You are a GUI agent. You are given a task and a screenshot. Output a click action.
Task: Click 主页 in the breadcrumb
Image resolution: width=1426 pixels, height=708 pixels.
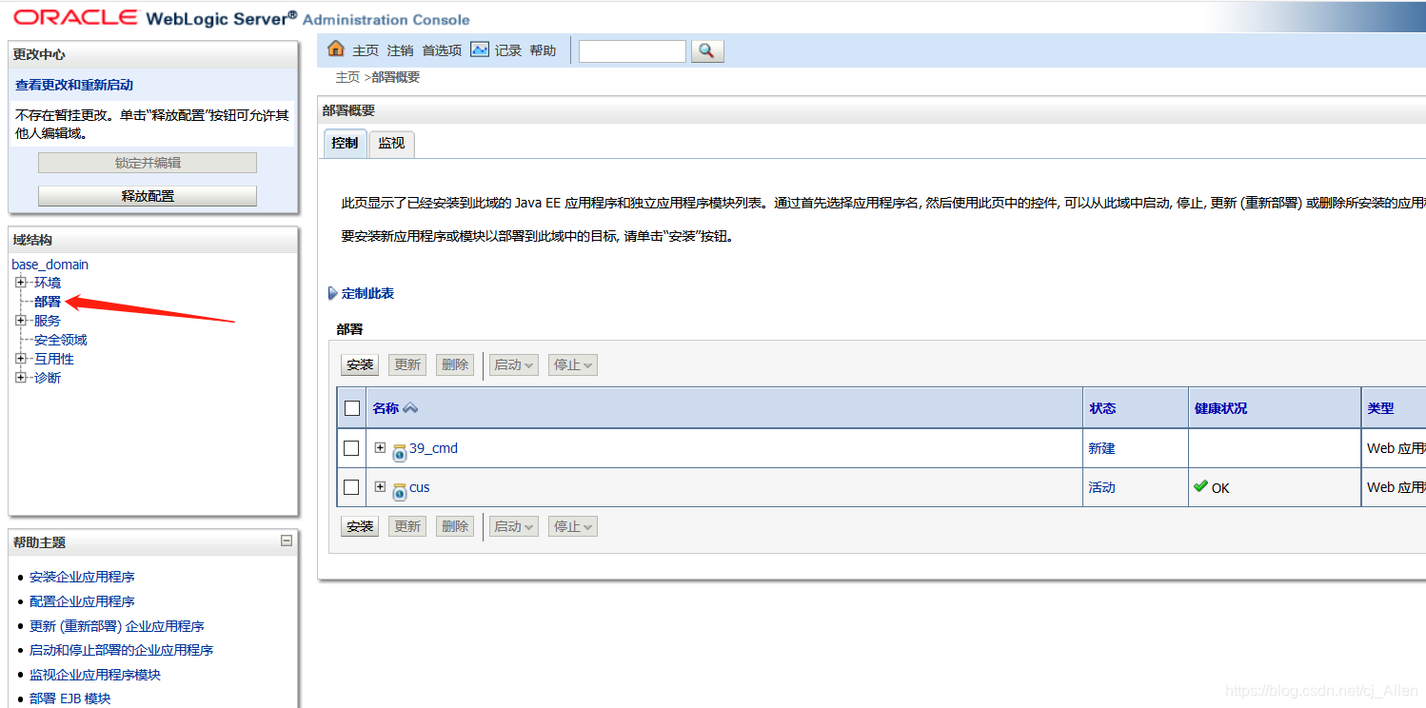click(x=347, y=77)
